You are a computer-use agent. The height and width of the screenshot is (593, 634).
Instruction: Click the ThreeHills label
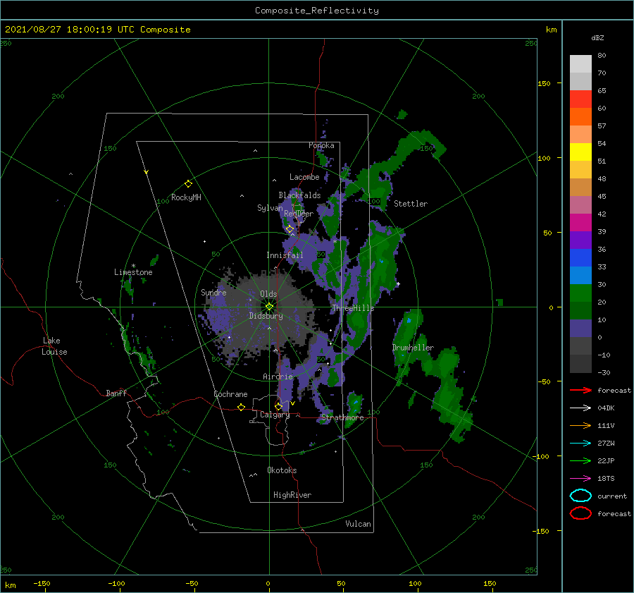[353, 308]
